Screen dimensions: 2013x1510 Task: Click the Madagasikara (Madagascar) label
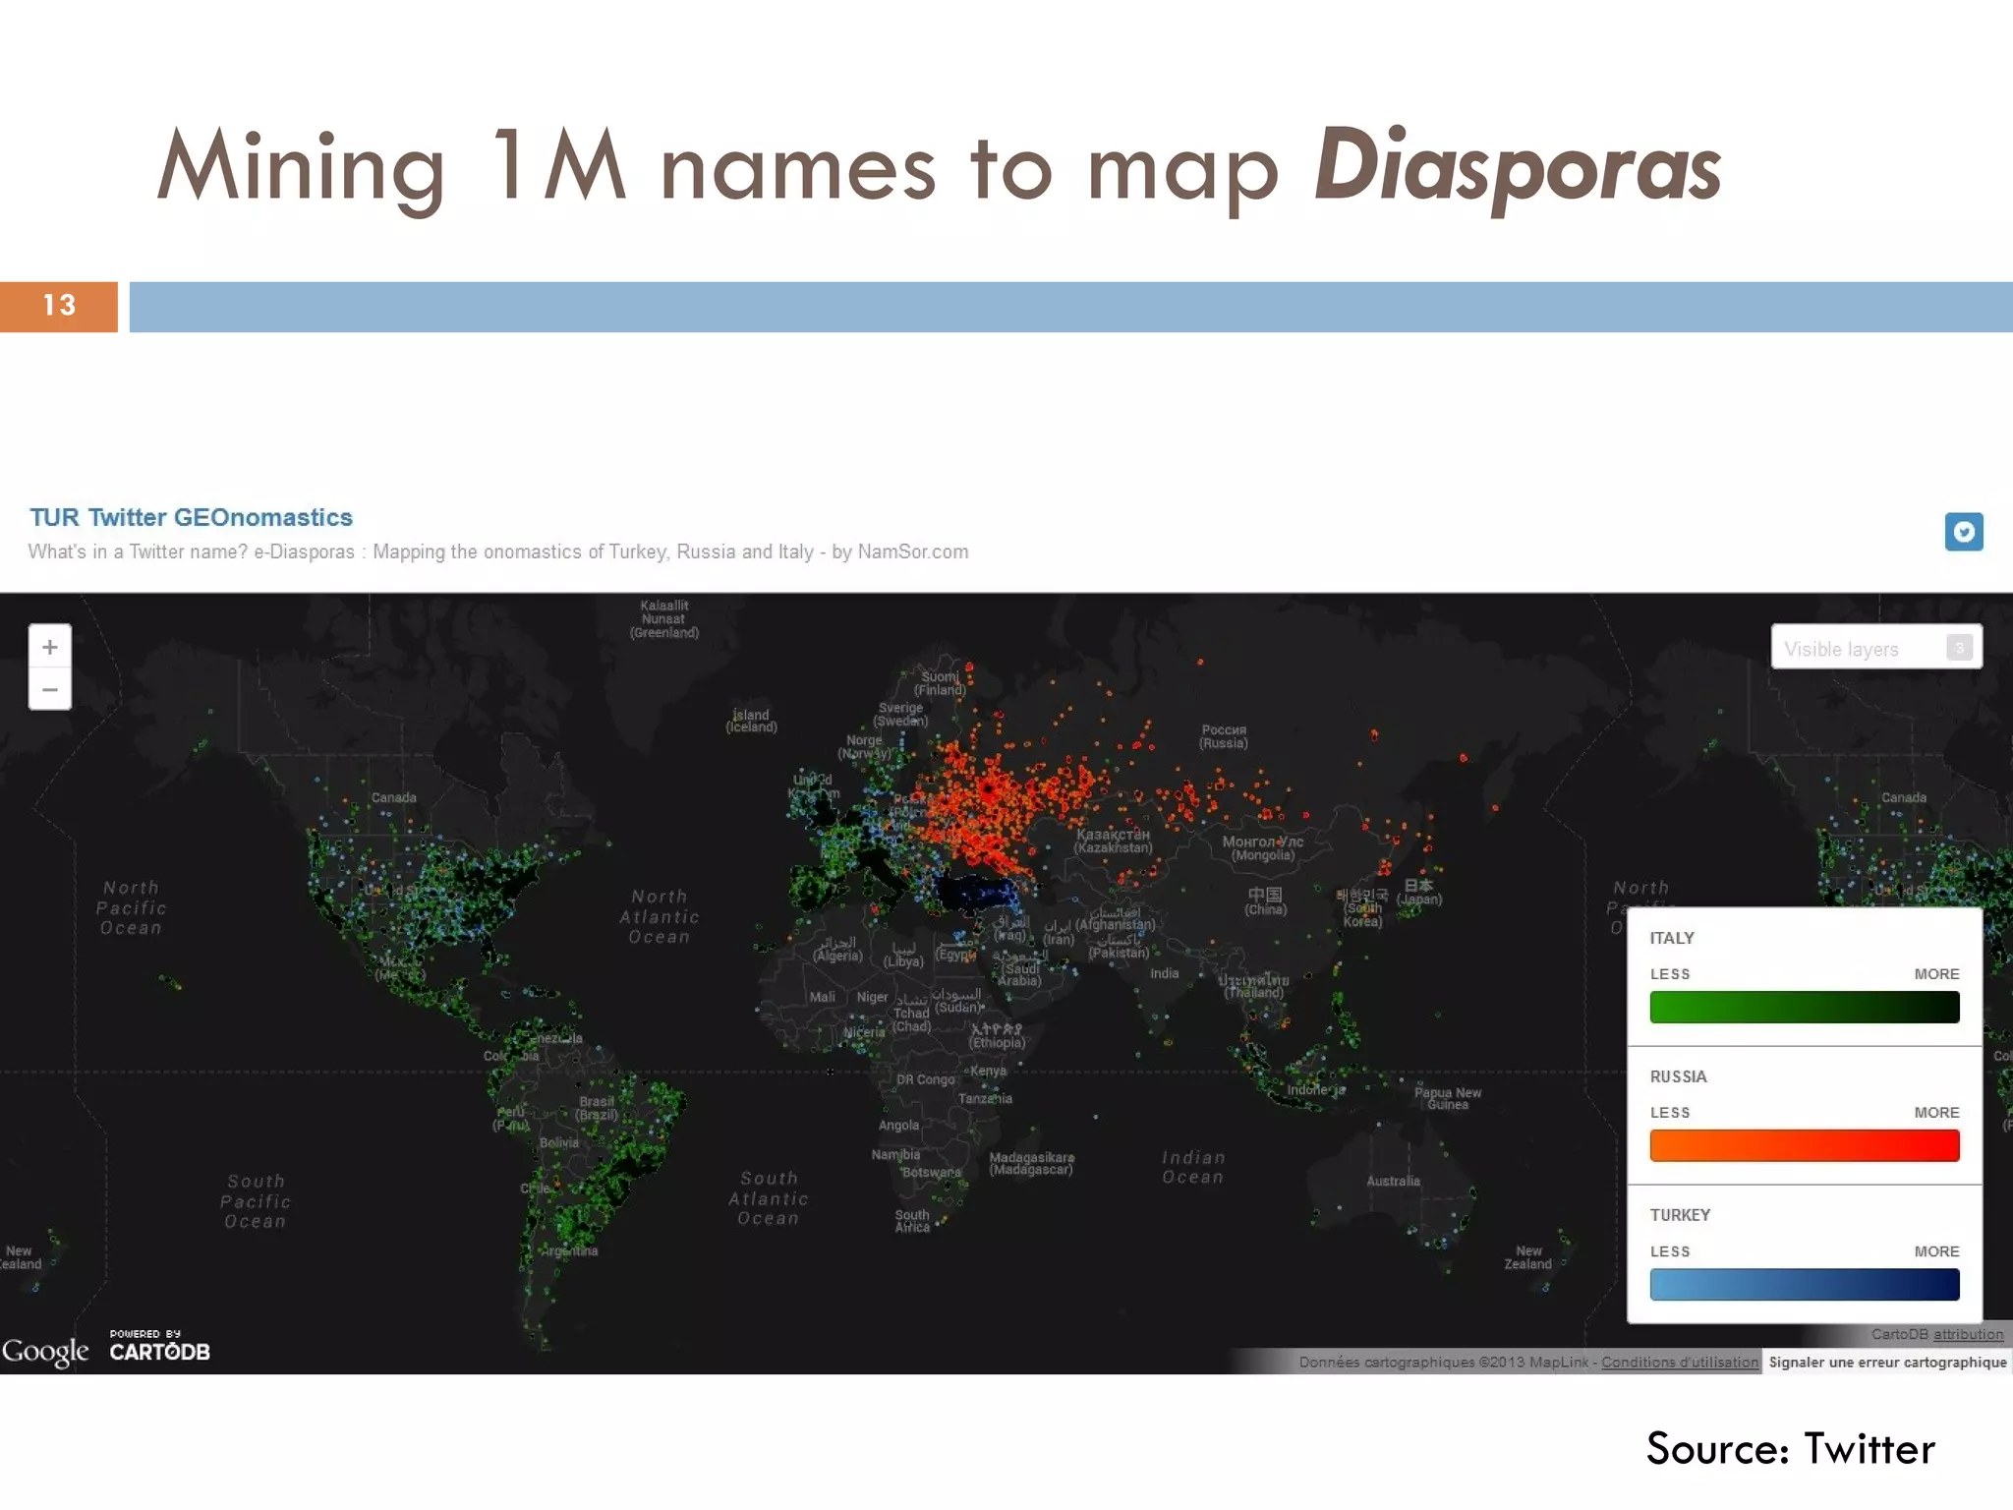pos(1031,1164)
